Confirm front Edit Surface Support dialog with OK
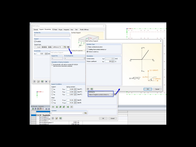 pyautogui.click(x=148, y=89)
